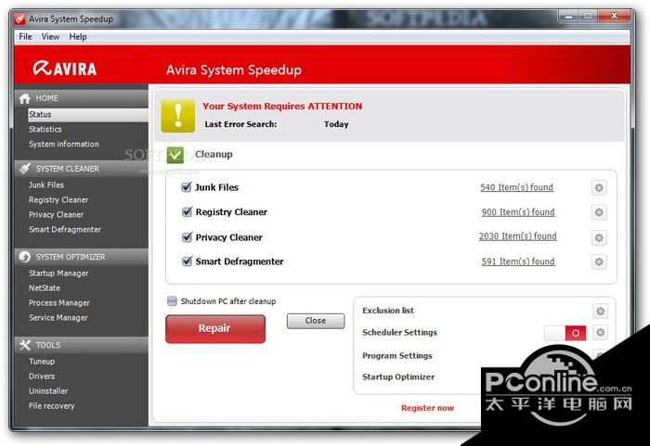The height and width of the screenshot is (446, 650).
Task: View 591 Item(s) found link
Action: pos(518,261)
